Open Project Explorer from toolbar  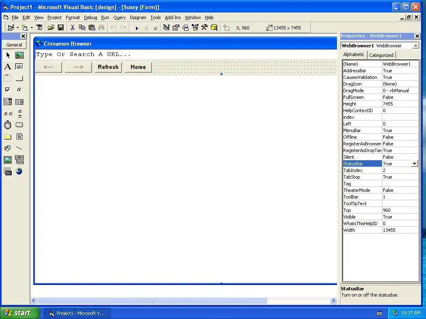(x=166, y=28)
